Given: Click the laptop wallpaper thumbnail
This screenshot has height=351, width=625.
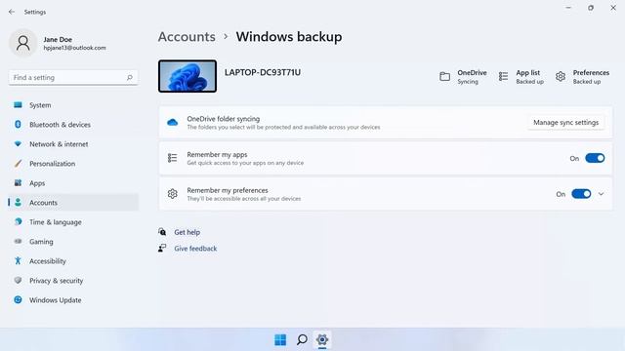Looking at the screenshot, I should (x=187, y=76).
